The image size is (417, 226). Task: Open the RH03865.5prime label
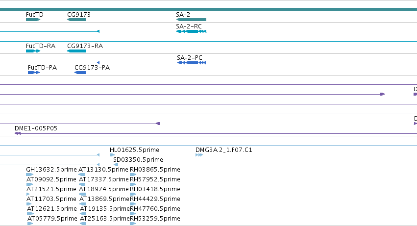coord(155,170)
